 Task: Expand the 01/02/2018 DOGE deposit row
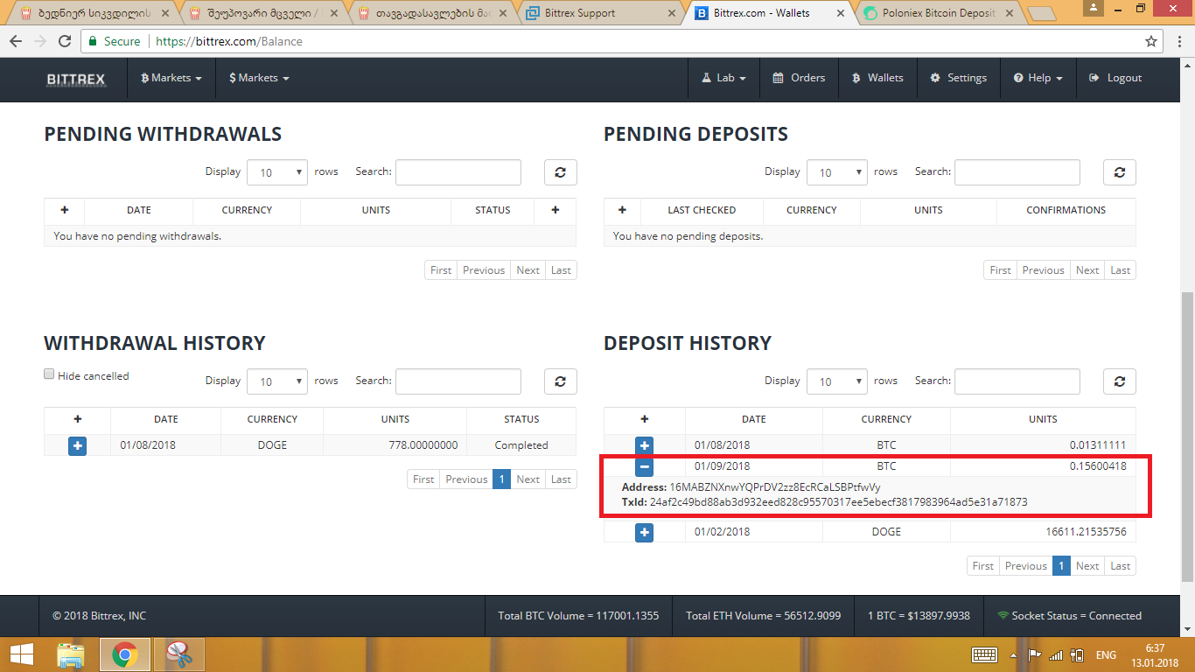(x=644, y=532)
